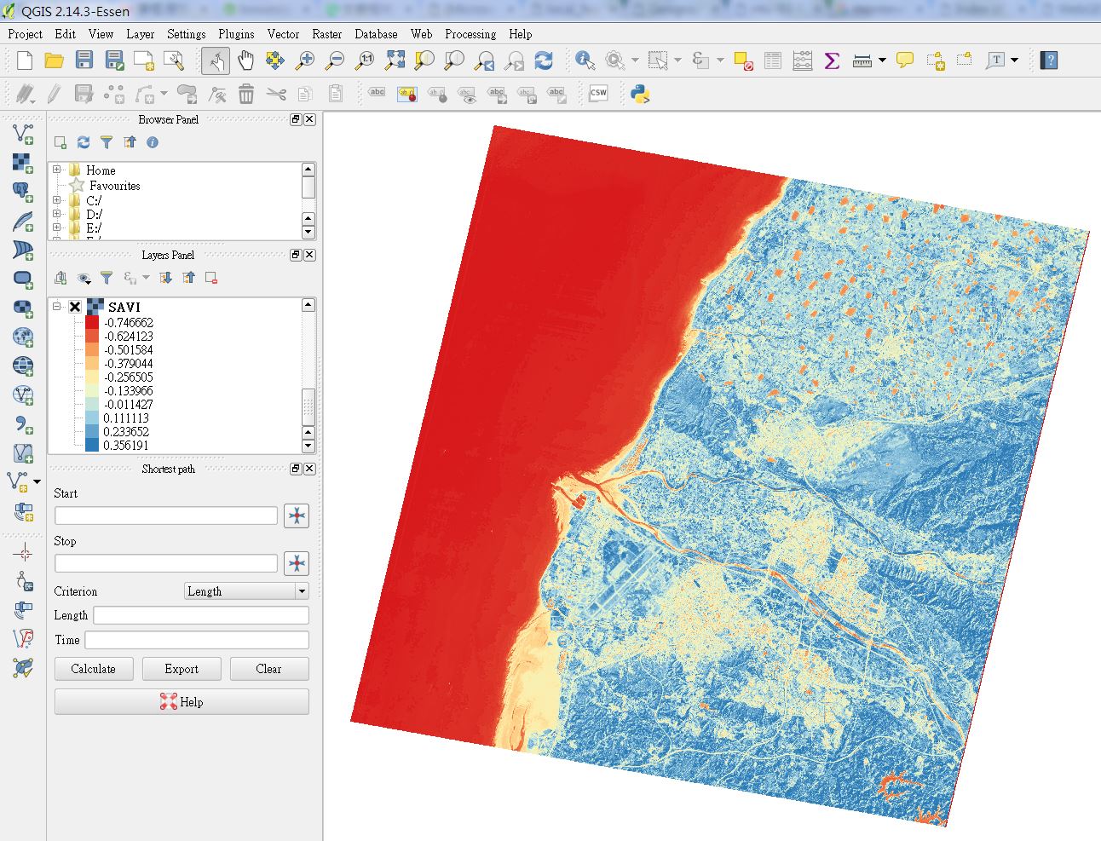This screenshot has height=841, width=1101.
Task: Pick the Start point on map
Action: 297,516
